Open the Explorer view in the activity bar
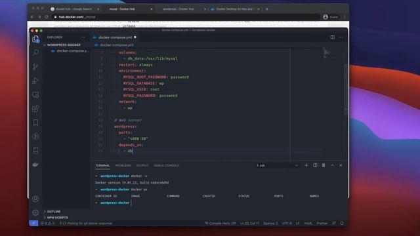This screenshot has width=420, height=236. [x=35, y=39]
